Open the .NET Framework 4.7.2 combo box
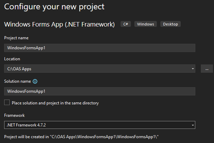Screen dimensions: 214x143 97,125
